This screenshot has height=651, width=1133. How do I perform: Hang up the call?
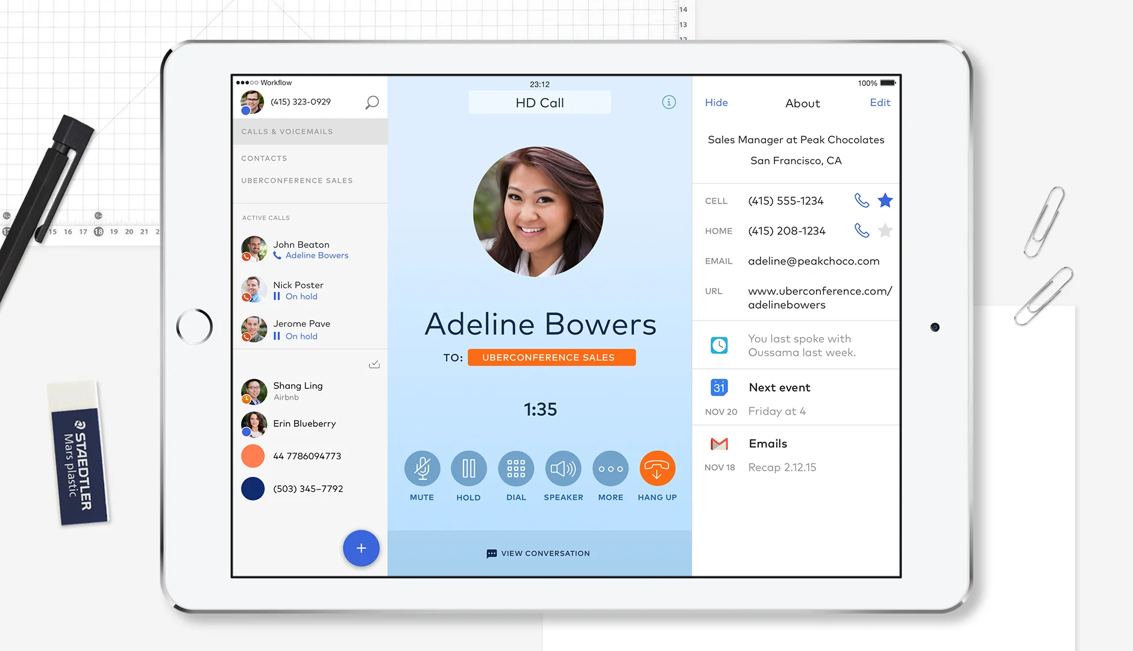point(658,468)
